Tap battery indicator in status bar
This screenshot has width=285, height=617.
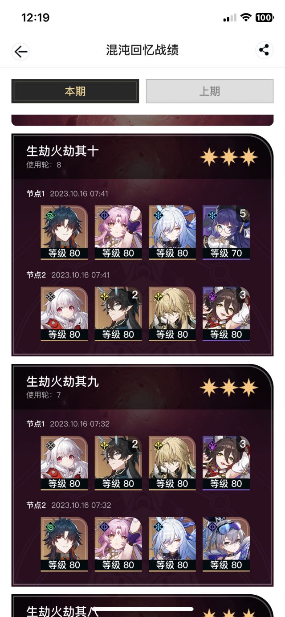[264, 18]
